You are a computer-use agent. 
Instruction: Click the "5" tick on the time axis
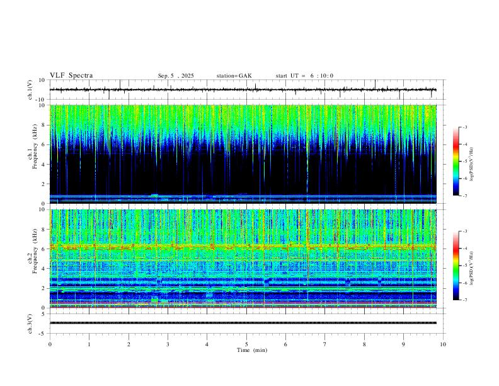(x=246, y=344)
